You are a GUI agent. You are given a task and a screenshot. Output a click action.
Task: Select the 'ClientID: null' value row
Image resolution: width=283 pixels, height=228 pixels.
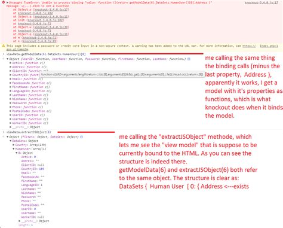coord(33,165)
